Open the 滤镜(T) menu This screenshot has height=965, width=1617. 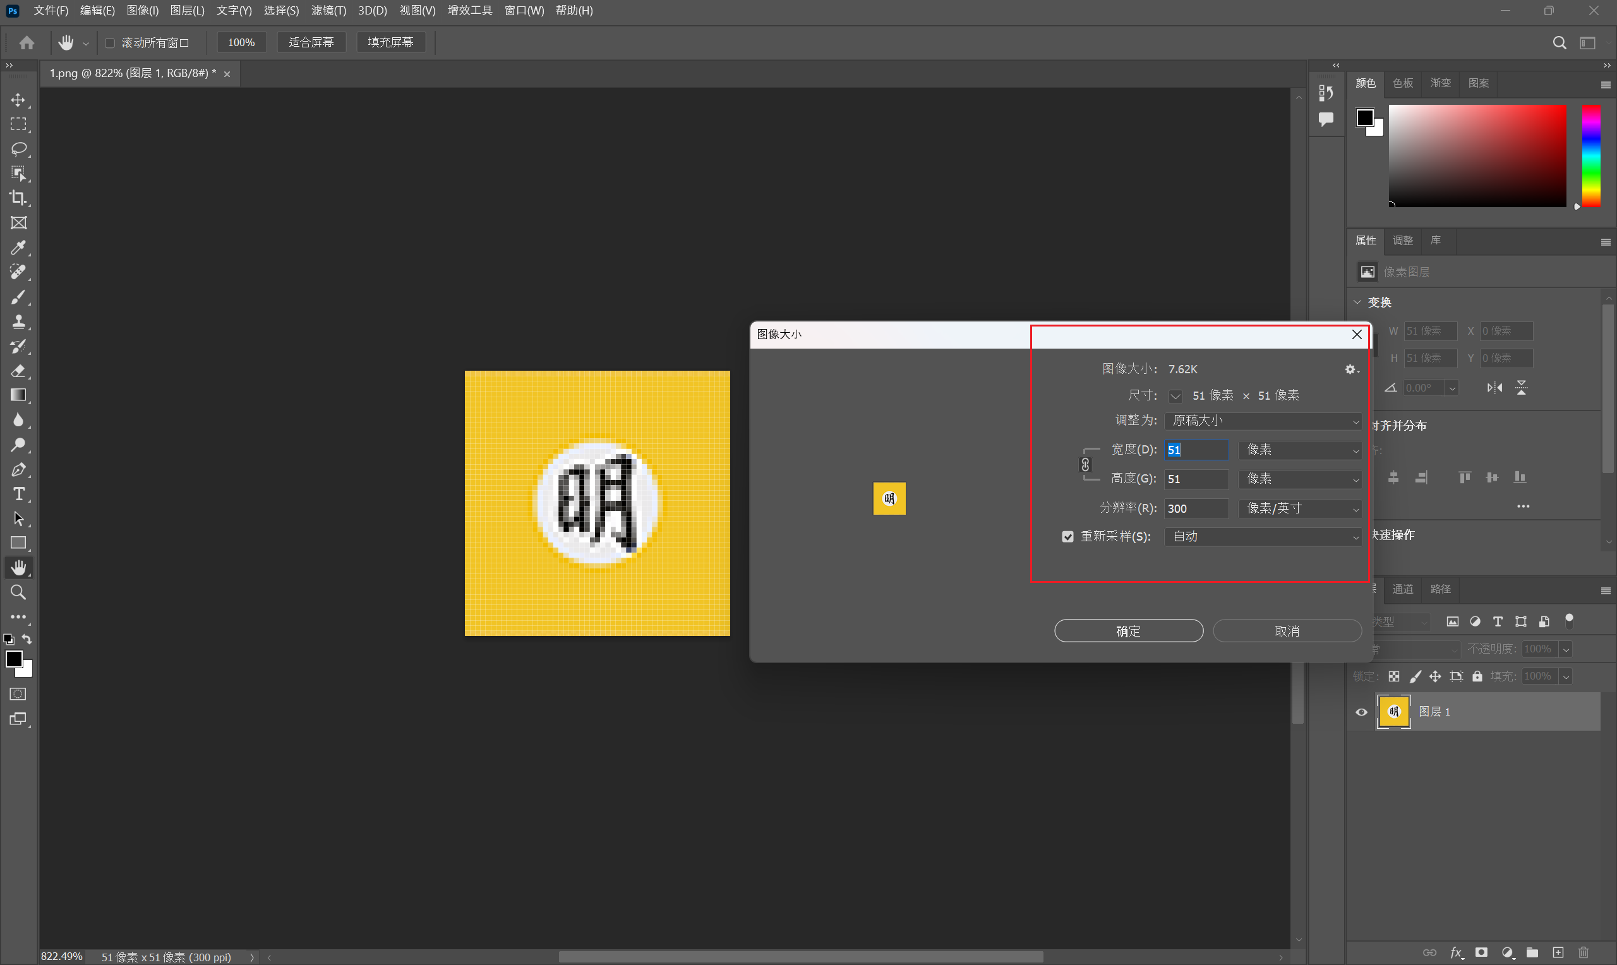pos(328,10)
